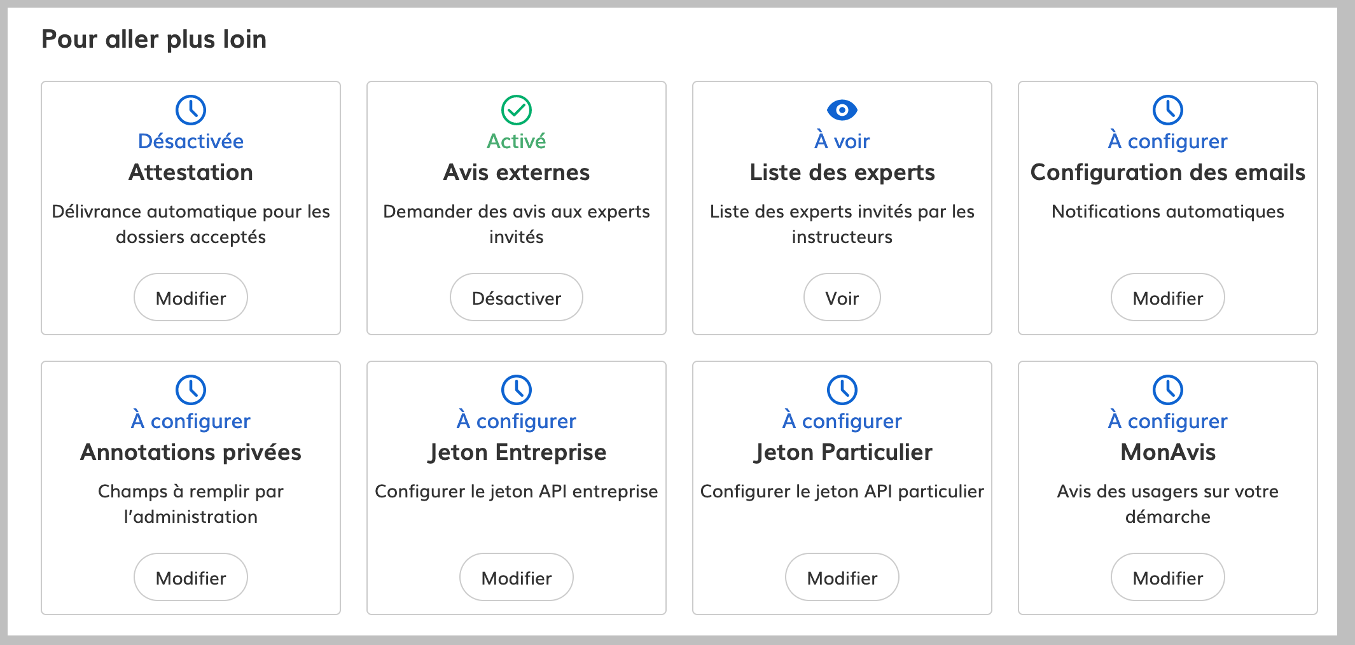The height and width of the screenshot is (645, 1355).
Task: Click the Désactivée status label on Attestation
Action: [190, 141]
